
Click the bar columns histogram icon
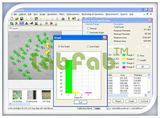tap(36, 23)
